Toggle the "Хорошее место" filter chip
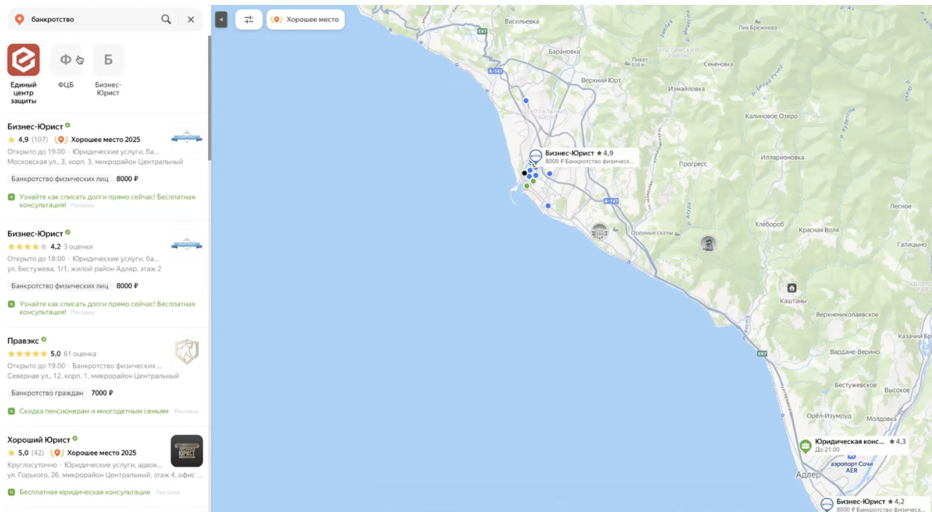 pos(305,20)
